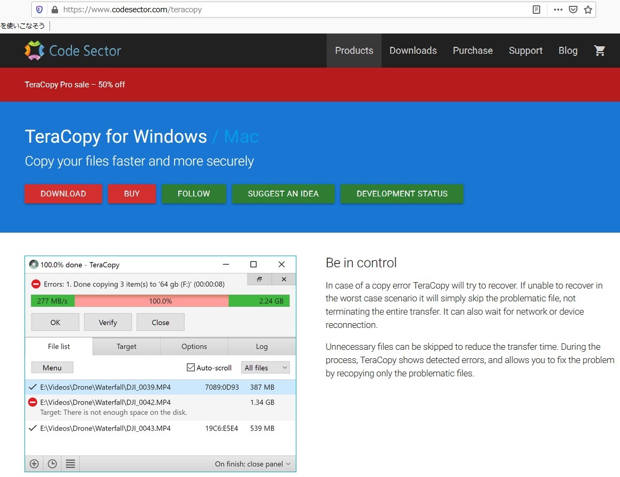Select the DJI_0042.MP4 file row
Screen dimensions: 620x477
coord(161,407)
